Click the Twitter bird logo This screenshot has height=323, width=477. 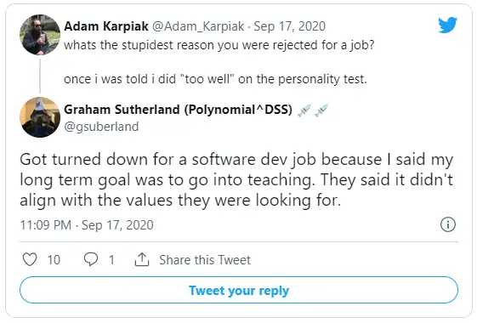click(447, 25)
